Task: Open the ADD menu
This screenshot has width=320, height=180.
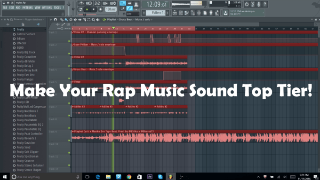Action: [18, 8]
